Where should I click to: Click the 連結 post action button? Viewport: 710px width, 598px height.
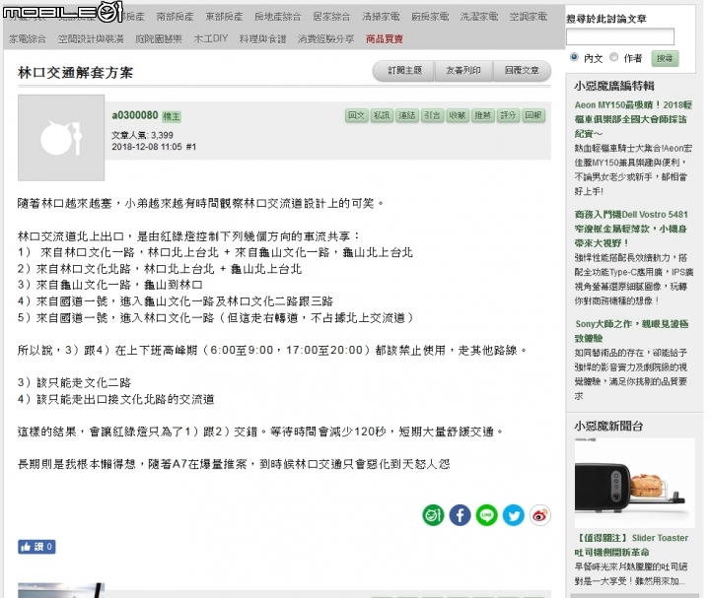pyautogui.click(x=407, y=116)
